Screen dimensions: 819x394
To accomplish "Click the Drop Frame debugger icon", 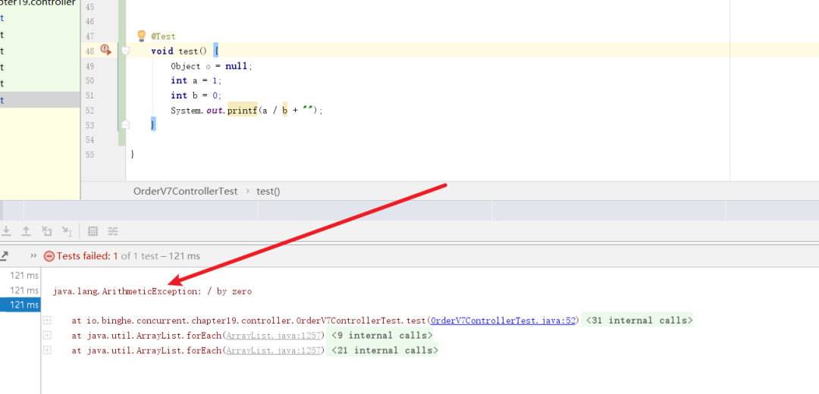I will (x=46, y=231).
